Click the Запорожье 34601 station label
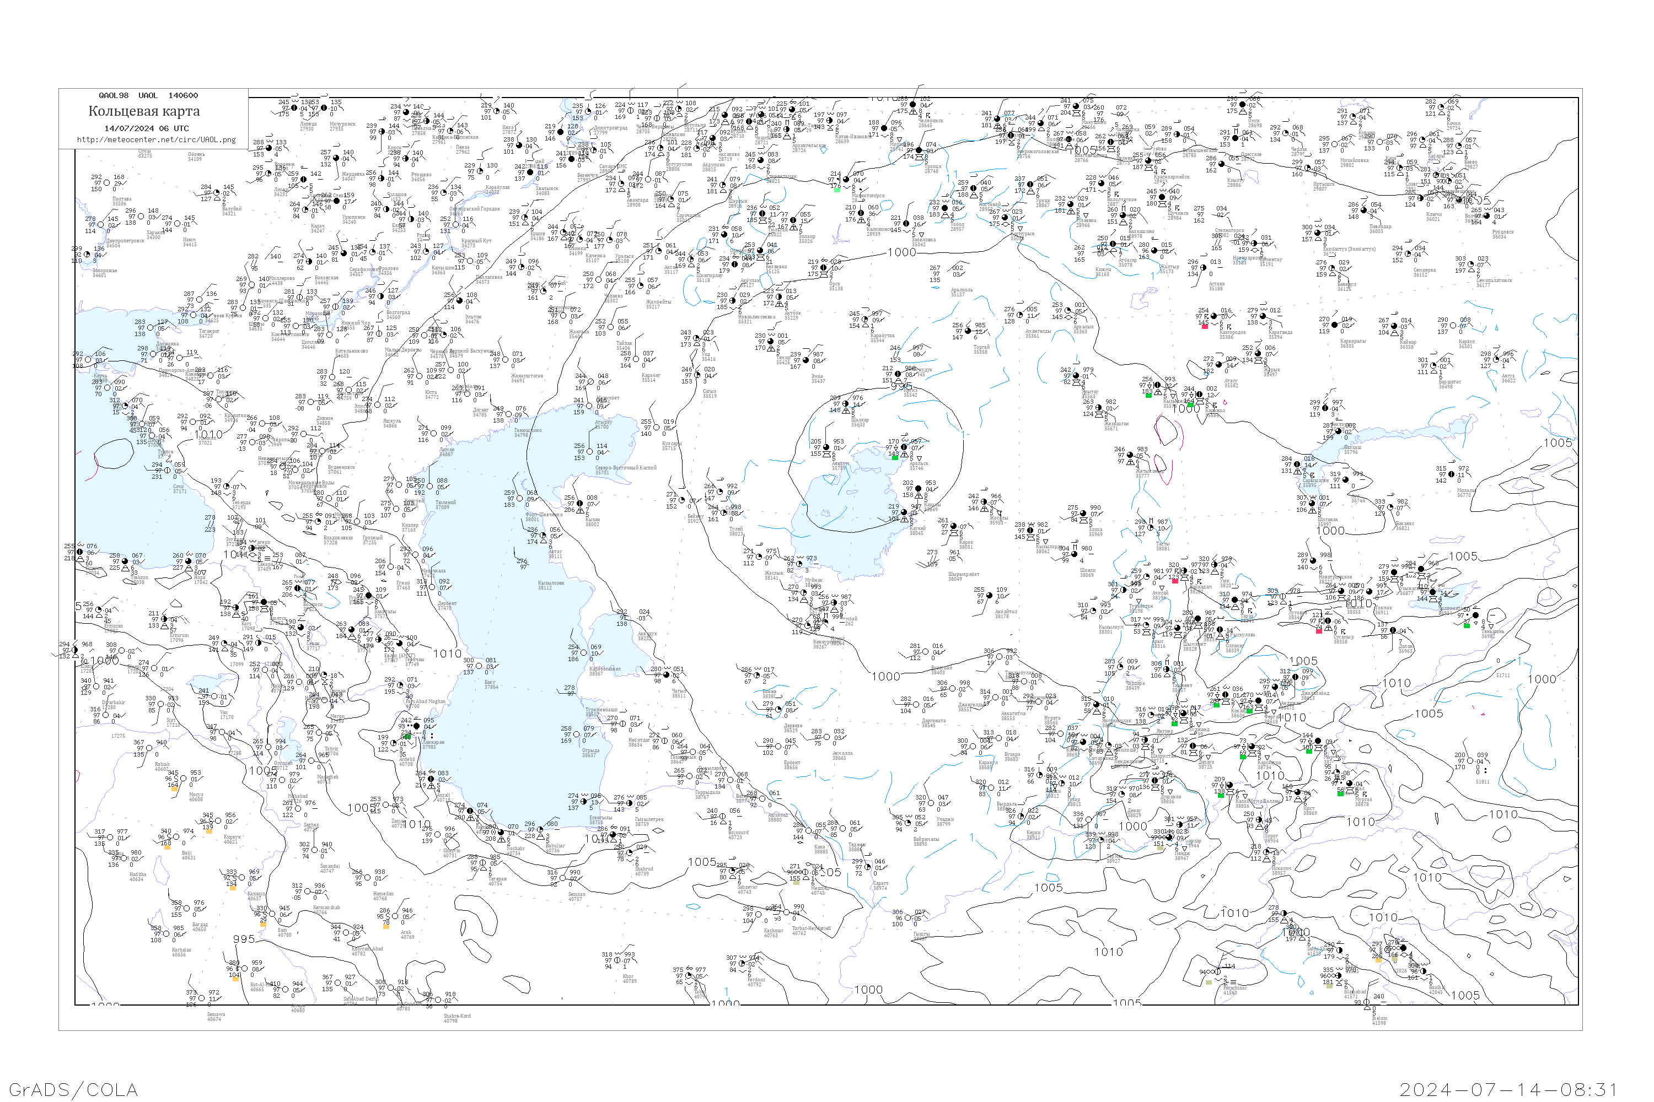 point(104,273)
